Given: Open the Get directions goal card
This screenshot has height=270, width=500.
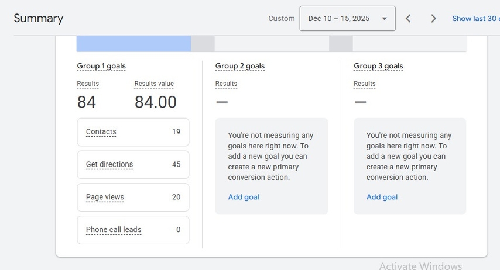Looking at the screenshot, I should (133, 165).
